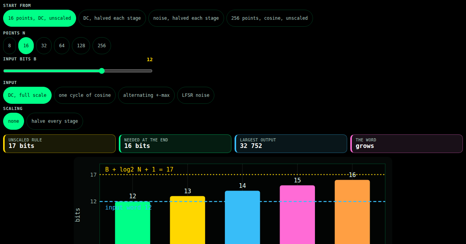Click the pink bar labeled 15

297,215
